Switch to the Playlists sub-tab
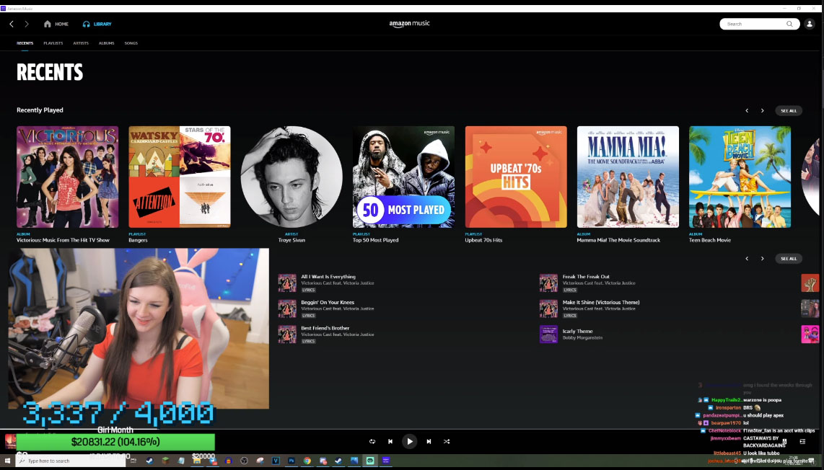The width and height of the screenshot is (824, 470). pyautogui.click(x=53, y=43)
